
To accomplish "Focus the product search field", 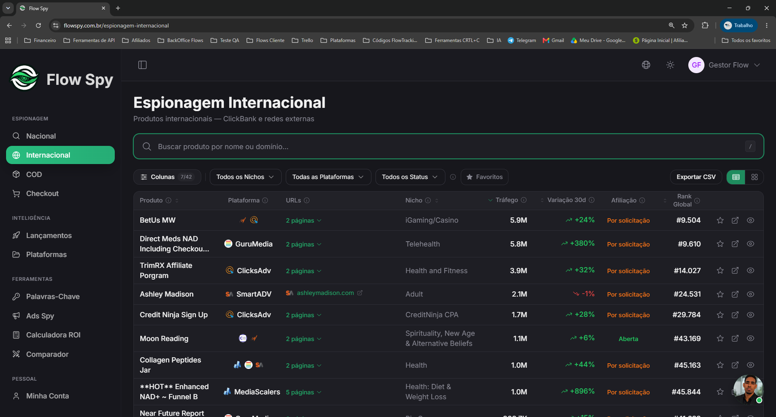I will (449, 146).
